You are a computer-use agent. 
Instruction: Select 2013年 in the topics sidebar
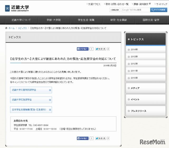pos(145,57)
